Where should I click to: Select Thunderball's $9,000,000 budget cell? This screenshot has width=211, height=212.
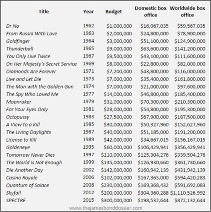119,49
